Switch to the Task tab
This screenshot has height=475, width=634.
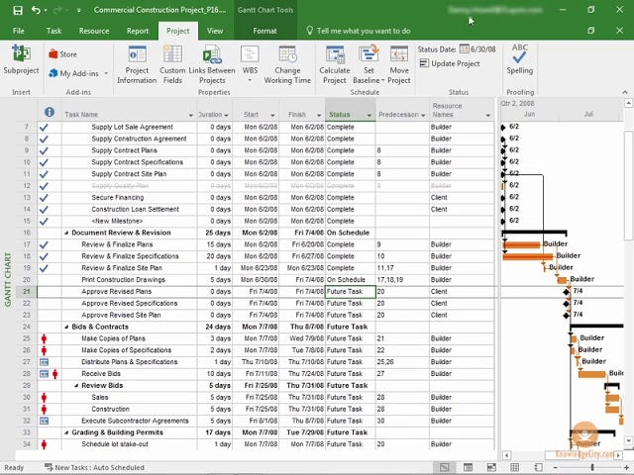click(53, 31)
